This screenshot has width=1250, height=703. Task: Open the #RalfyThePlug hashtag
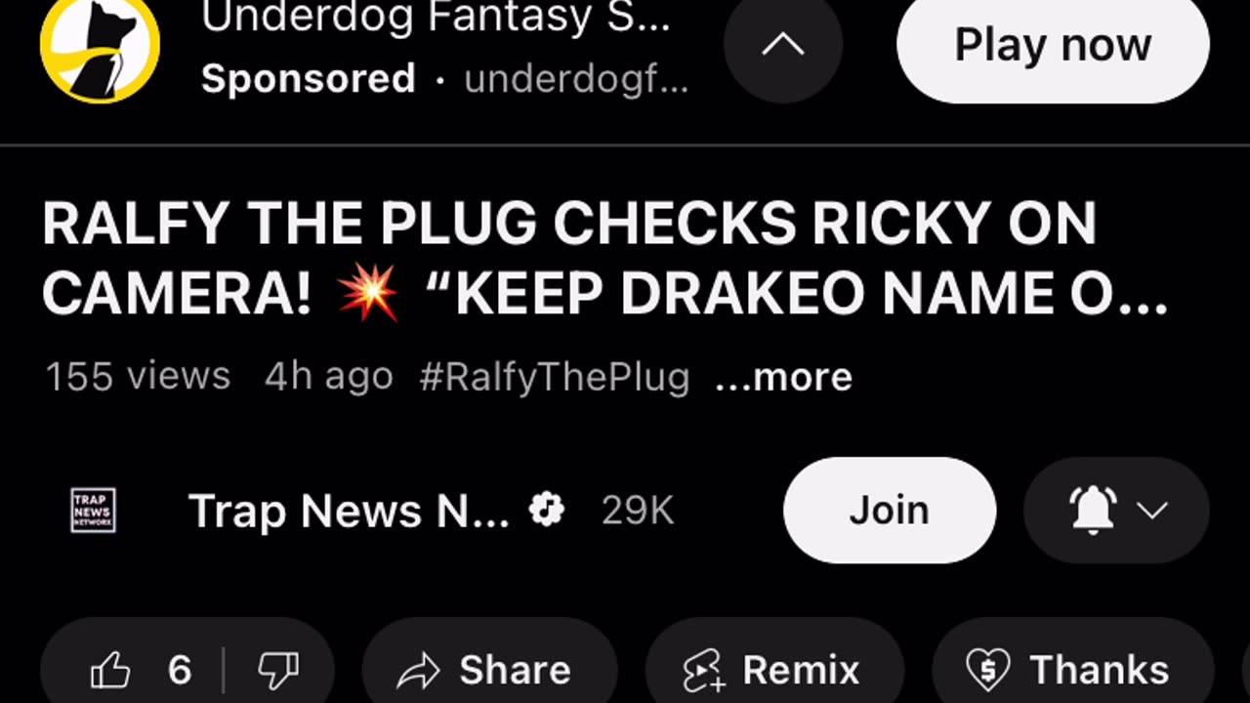point(555,376)
